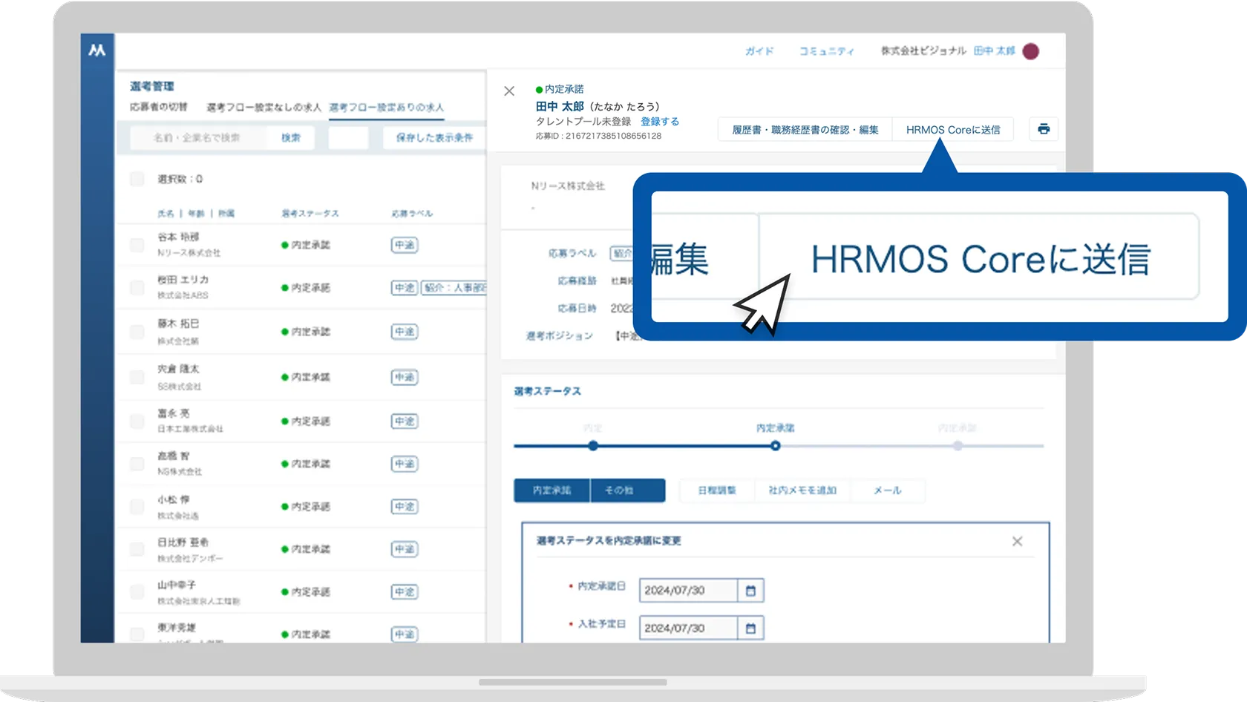Click the HRMOS logo in the sidebar
This screenshot has height=702, width=1247.
click(x=97, y=50)
